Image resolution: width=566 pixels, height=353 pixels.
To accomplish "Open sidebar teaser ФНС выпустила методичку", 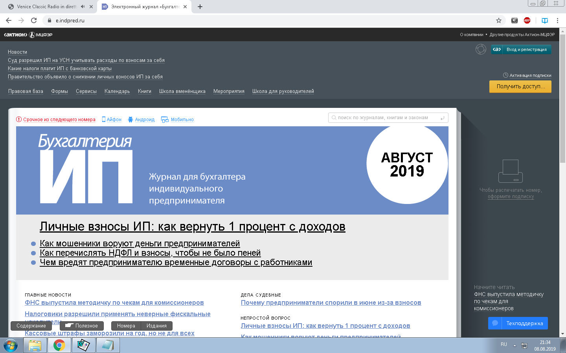I will coord(509,301).
